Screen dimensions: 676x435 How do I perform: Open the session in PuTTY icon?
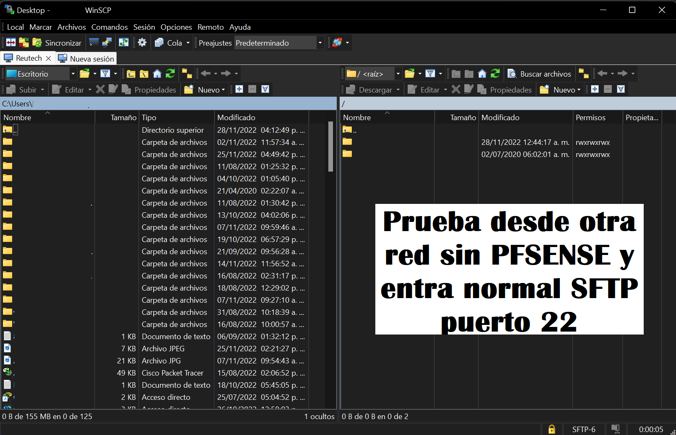107,43
